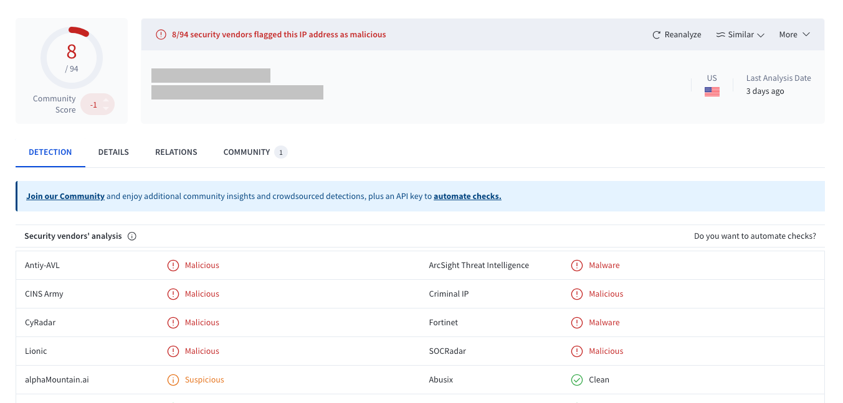
Task: Click the Fortinet malware alert icon
Action: click(x=577, y=323)
